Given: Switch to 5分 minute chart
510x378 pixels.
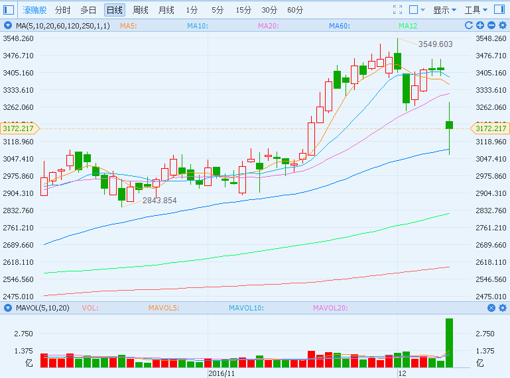Looking at the screenshot, I should point(218,10).
